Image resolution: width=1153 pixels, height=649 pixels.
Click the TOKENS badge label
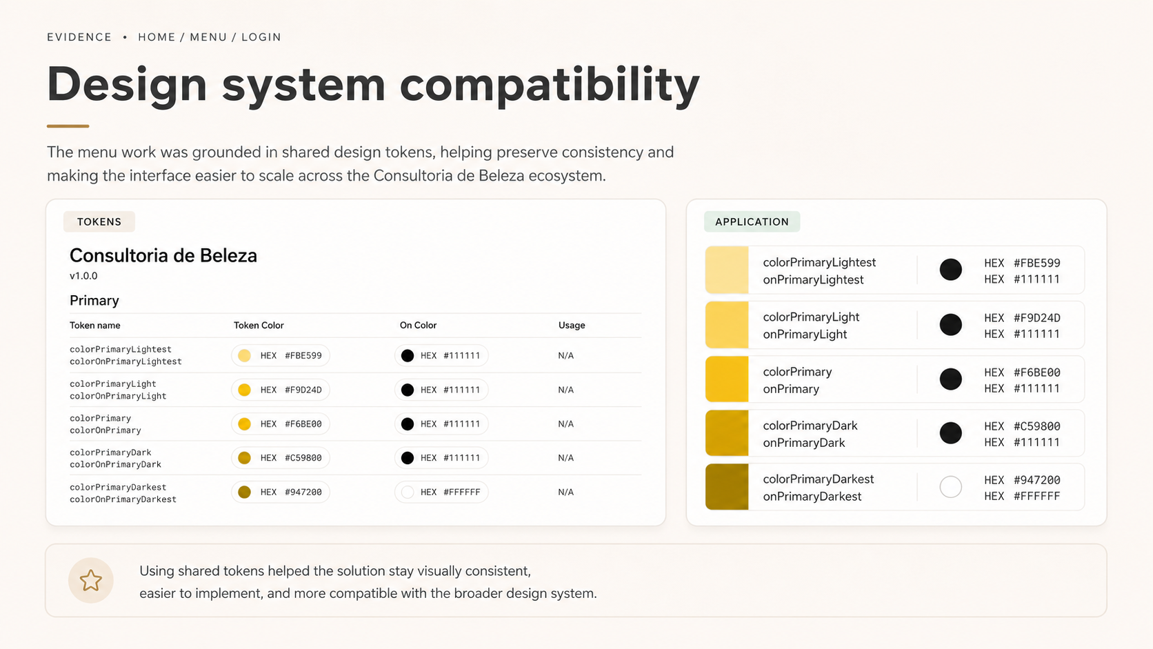(99, 221)
